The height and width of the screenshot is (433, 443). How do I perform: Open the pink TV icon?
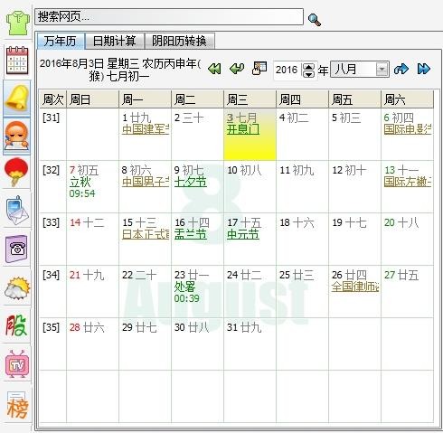[x=17, y=363]
